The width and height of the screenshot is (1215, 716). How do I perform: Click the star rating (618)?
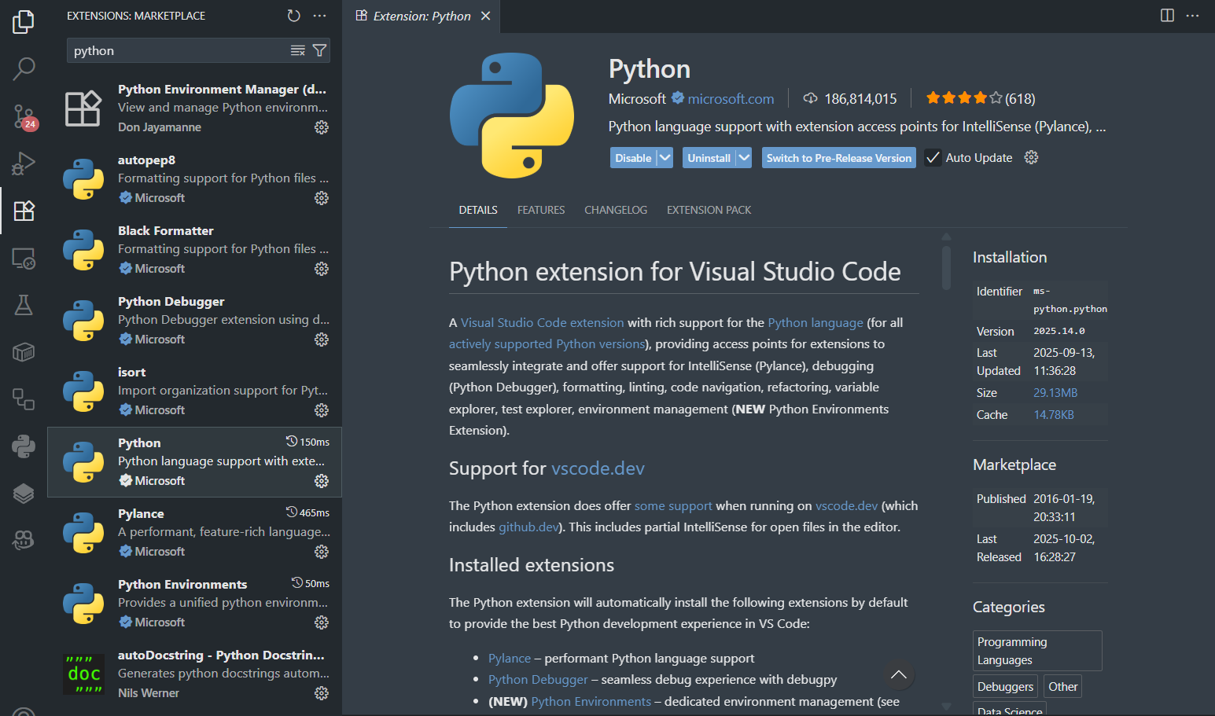pyautogui.click(x=981, y=99)
